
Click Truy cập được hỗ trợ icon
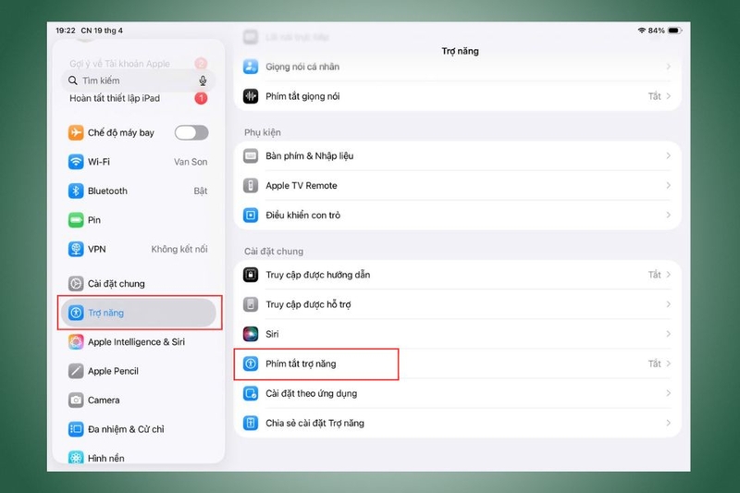[251, 304]
